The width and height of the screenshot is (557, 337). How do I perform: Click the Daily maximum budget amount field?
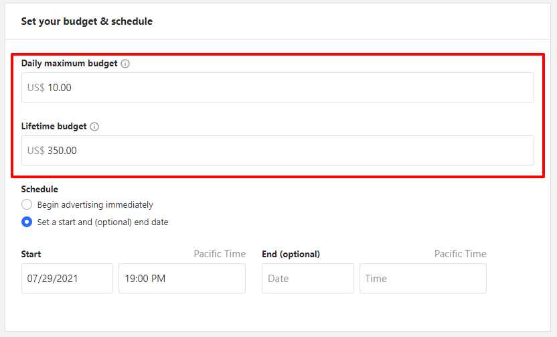coord(288,88)
